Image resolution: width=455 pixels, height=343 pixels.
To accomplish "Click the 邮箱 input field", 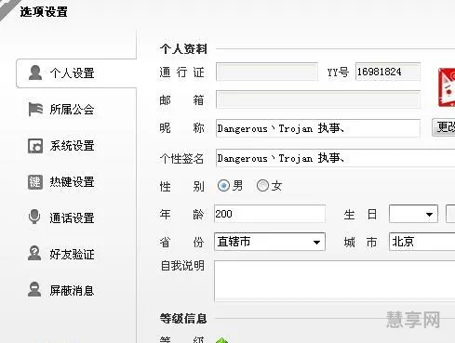I will point(318,99).
